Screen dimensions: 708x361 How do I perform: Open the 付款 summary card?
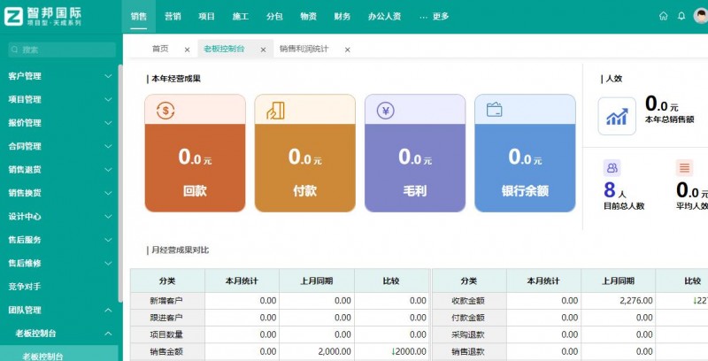tap(304, 153)
